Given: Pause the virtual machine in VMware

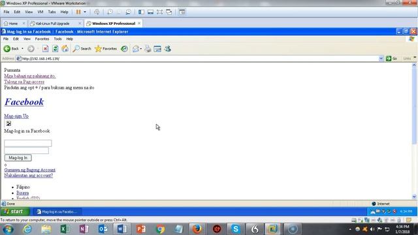Looking at the screenshot, I should [x=78, y=12].
